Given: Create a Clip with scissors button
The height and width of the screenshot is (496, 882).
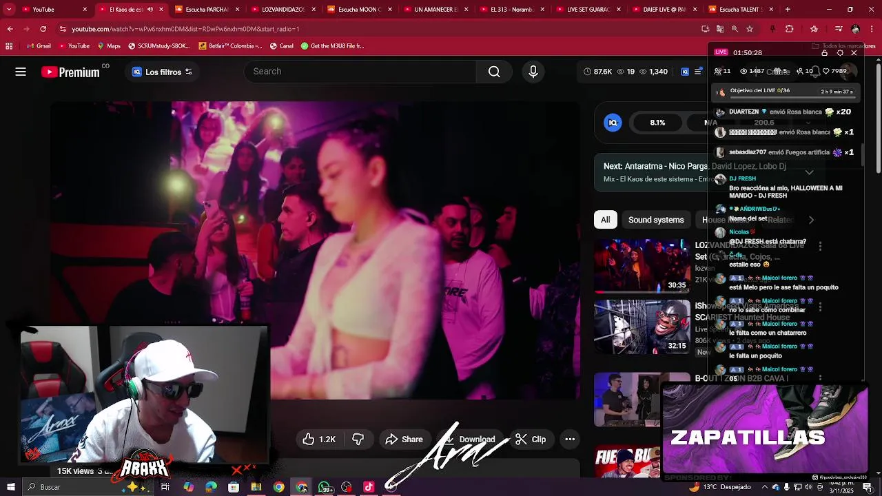Looking at the screenshot, I should tap(531, 440).
